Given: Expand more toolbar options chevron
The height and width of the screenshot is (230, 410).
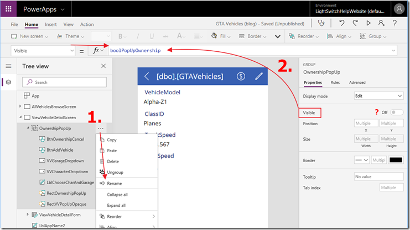Looking at the screenshot, I should pyautogui.click(x=278, y=36).
